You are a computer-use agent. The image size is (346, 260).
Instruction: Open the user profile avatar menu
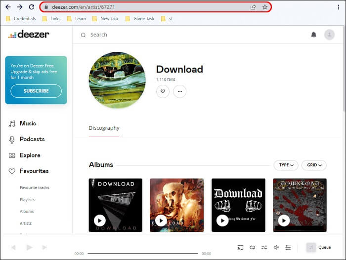329,35
